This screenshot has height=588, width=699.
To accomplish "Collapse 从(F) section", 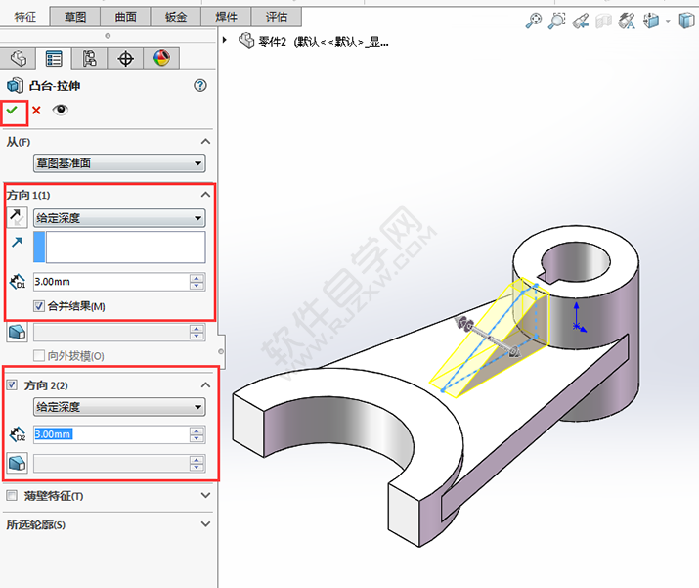I will pyautogui.click(x=205, y=142).
